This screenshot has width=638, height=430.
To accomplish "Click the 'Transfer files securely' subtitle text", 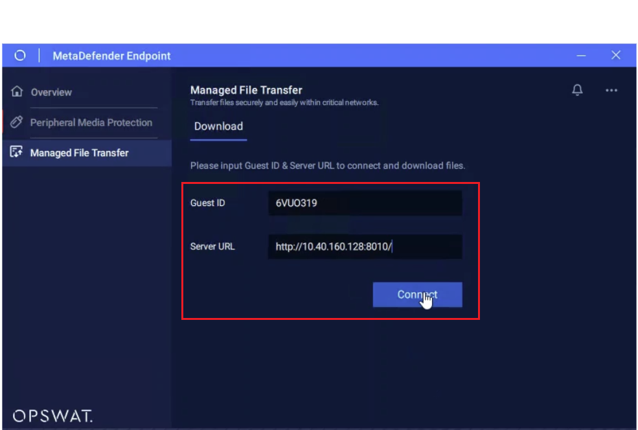I will (x=284, y=102).
